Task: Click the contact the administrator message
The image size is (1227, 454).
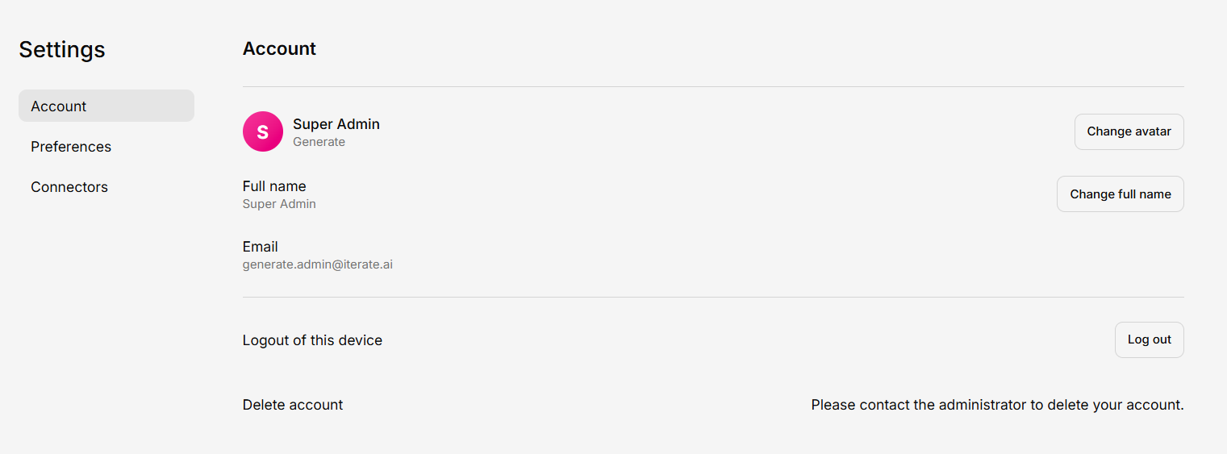Action: [997, 405]
